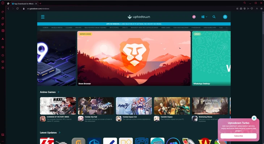Click the browser forward arrow
264x144 pixels.
point(13,9)
